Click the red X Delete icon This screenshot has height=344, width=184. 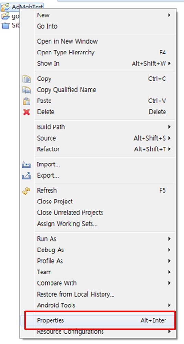[x=26, y=112]
